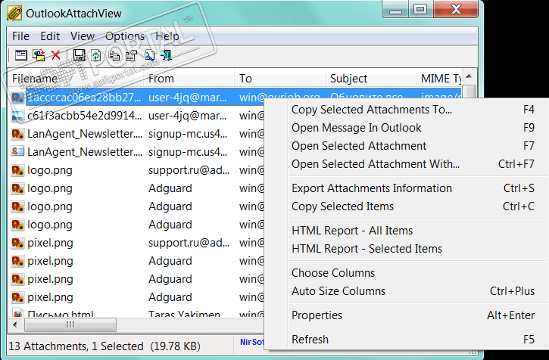Image resolution: width=549 pixels, height=360 pixels.
Task: Click the green arrows Refresh toolbar icon
Action: (x=96, y=55)
